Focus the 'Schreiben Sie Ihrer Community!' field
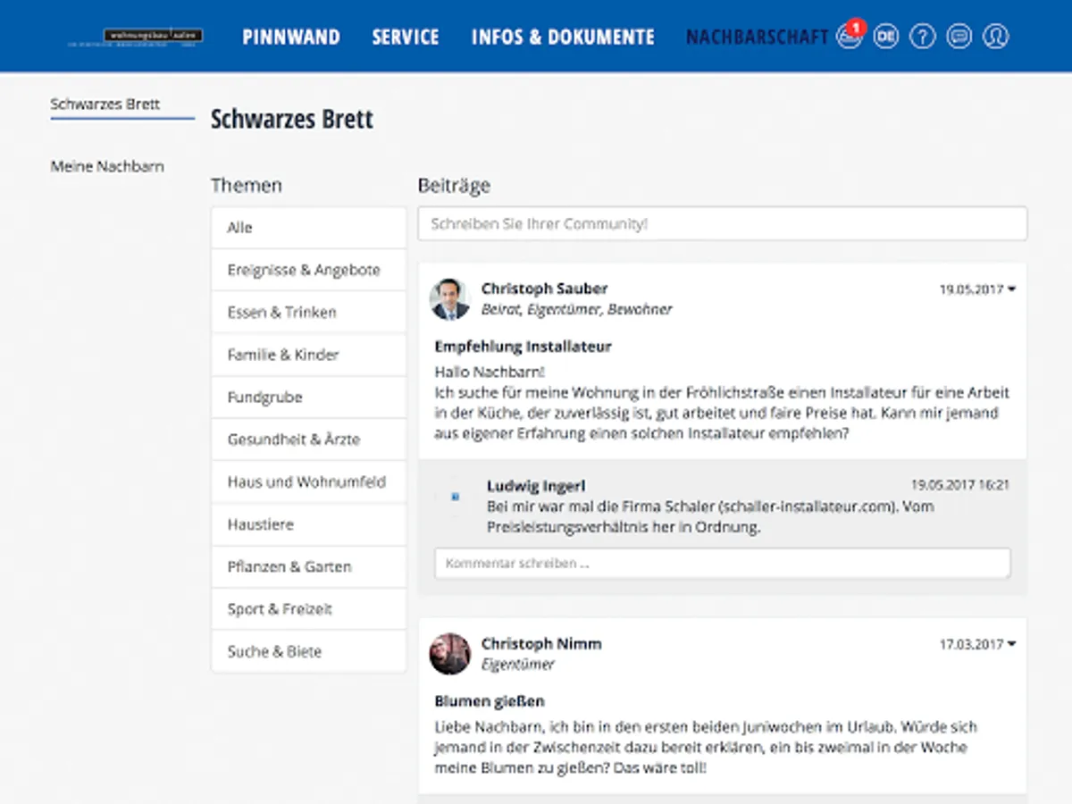The width and height of the screenshot is (1072, 804). pyautogui.click(x=723, y=224)
